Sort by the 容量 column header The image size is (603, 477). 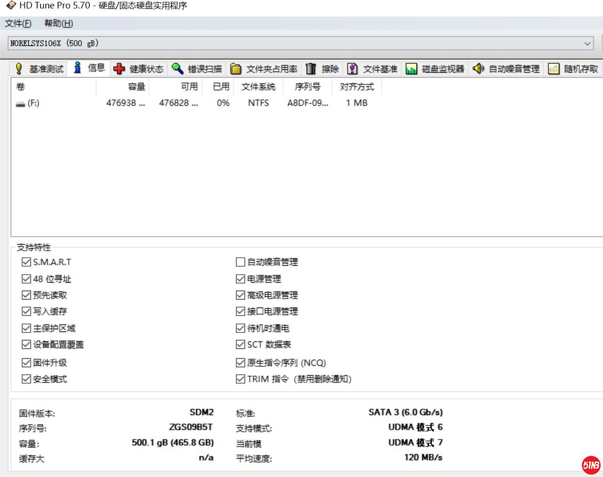pos(136,87)
